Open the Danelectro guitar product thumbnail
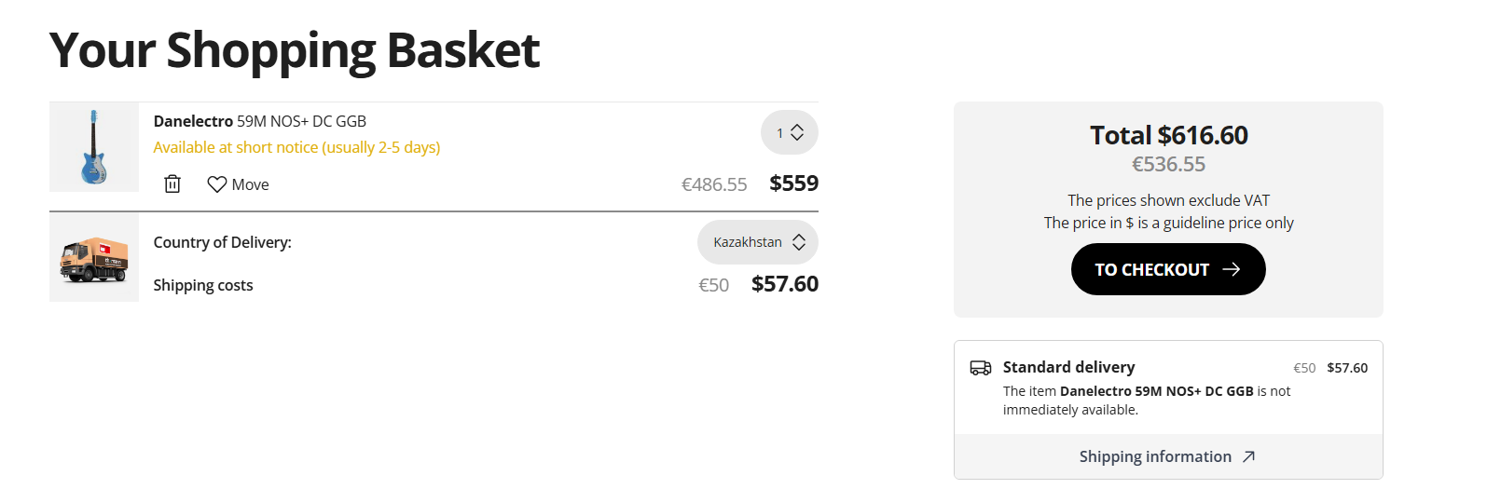This screenshot has width=1501, height=489. (x=94, y=147)
